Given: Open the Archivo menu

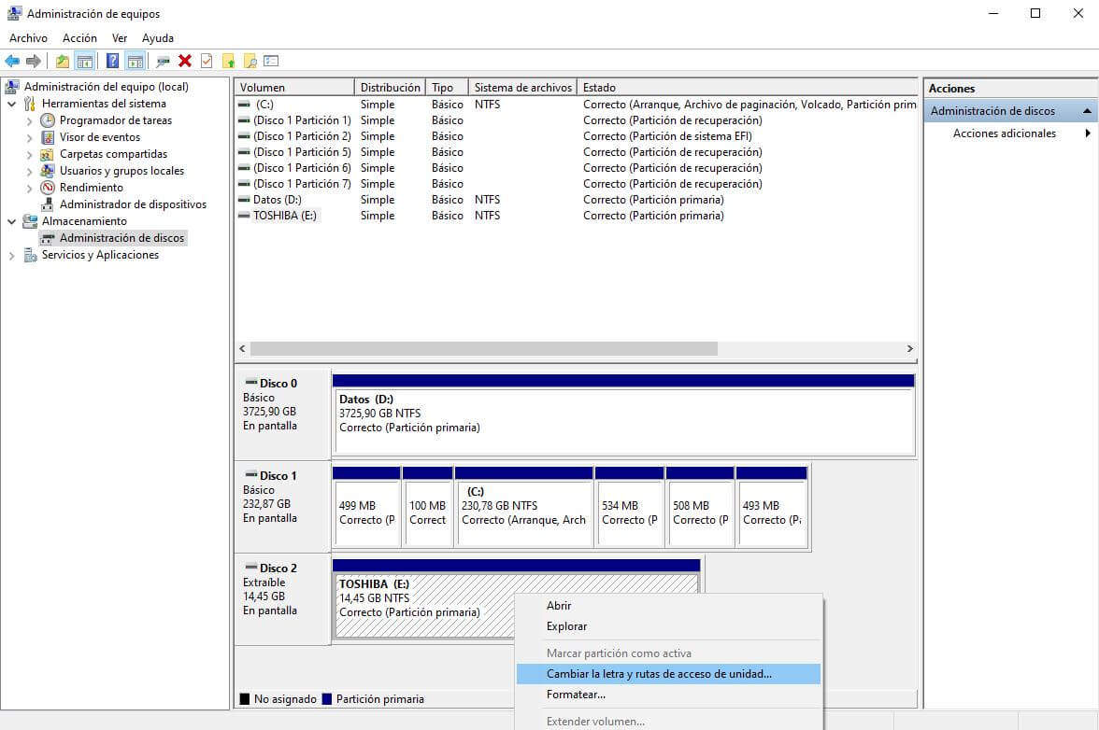Looking at the screenshot, I should point(28,37).
